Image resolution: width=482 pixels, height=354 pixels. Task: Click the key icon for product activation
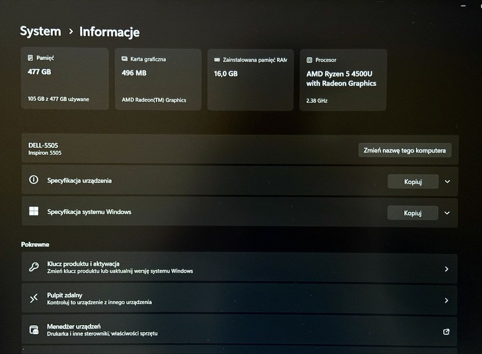(34, 267)
